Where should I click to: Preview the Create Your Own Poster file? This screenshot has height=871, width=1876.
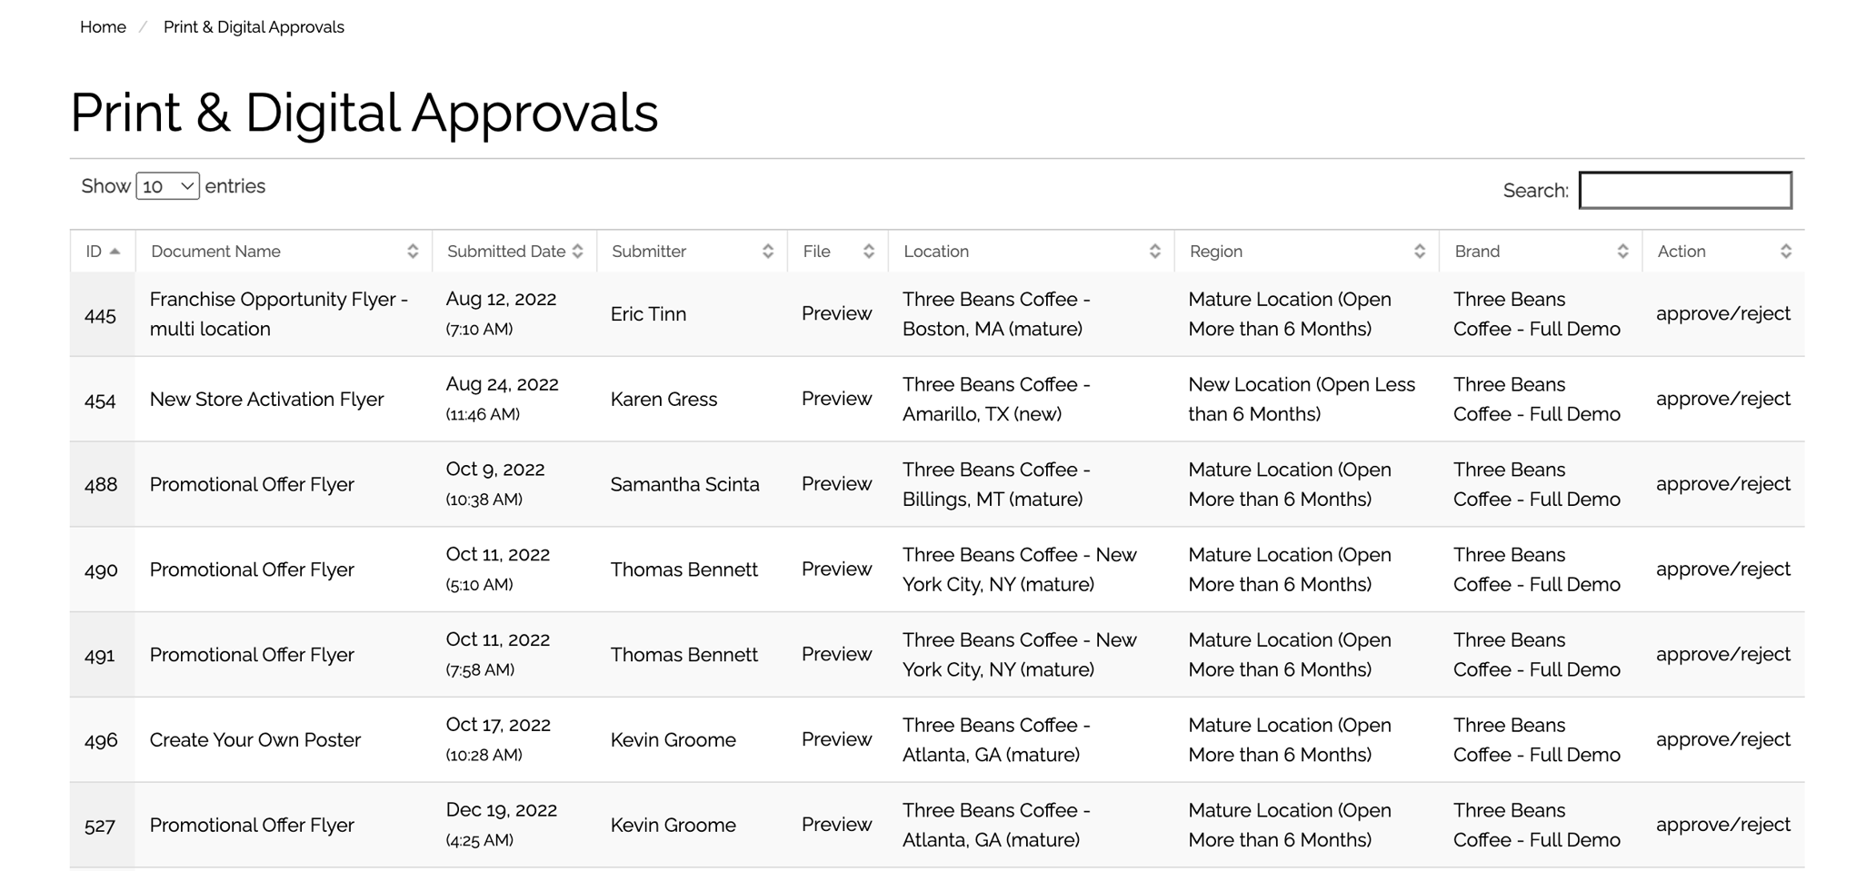point(836,739)
